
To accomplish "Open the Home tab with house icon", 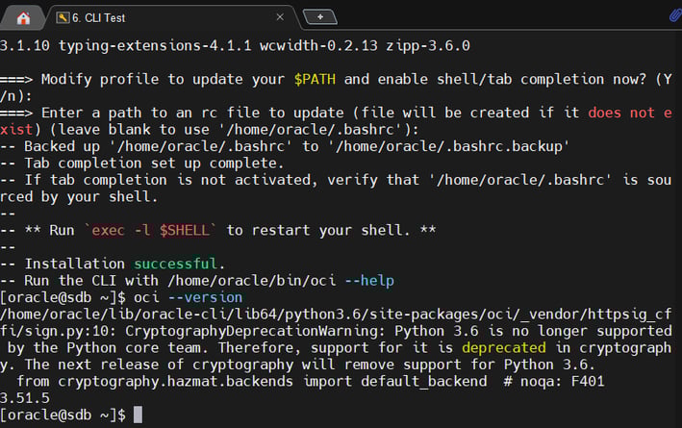I will tap(23, 18).
